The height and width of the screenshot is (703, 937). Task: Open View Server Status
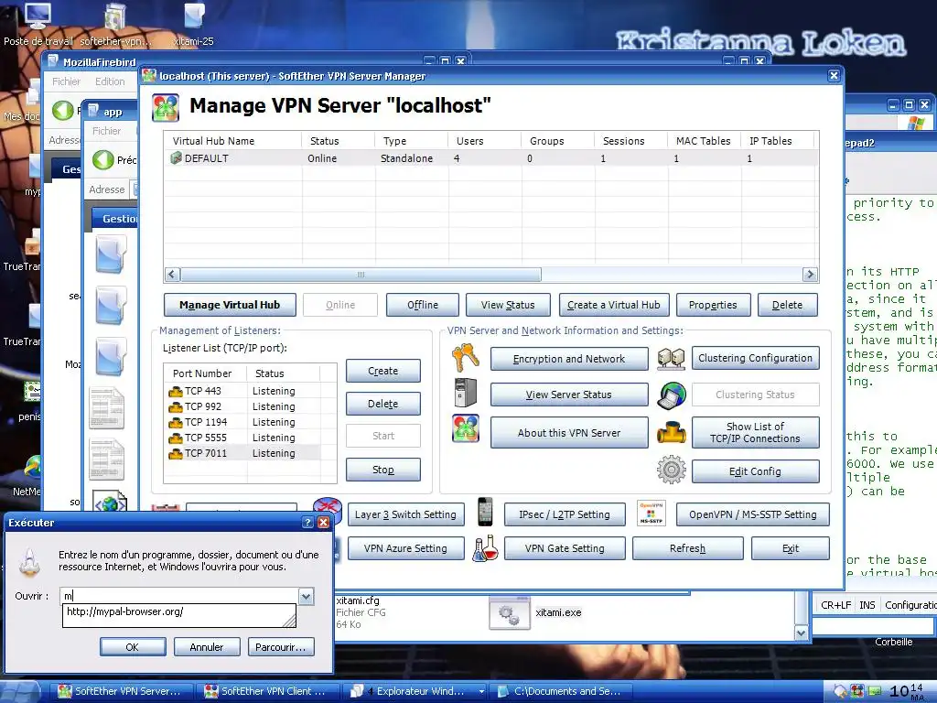569,395
